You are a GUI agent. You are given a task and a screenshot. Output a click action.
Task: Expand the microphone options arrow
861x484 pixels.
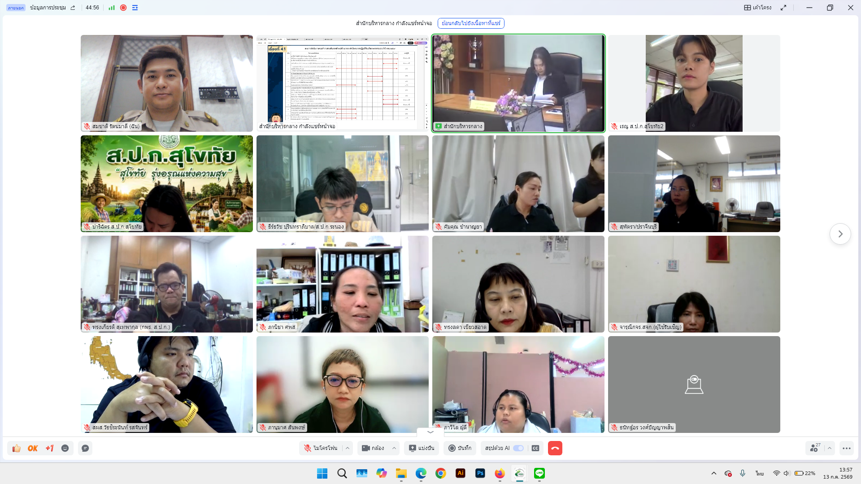tap(348, 448)
